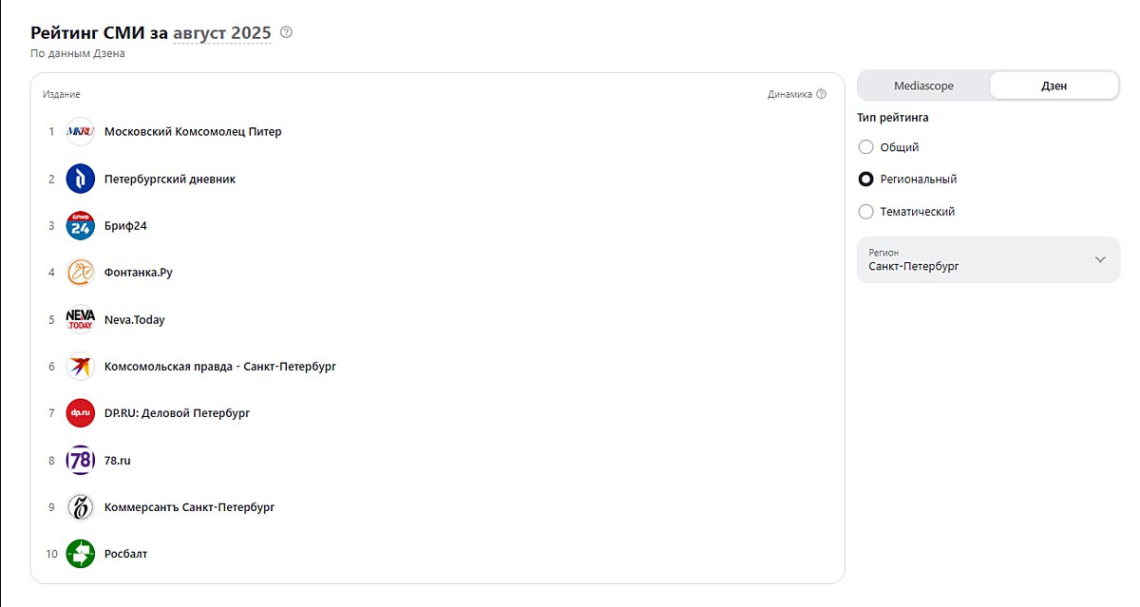Viewport: 1140px width, 607px height.
Task: Open Комсомольская правда - Санкт-Петербург link
Action: click(220, 367)
